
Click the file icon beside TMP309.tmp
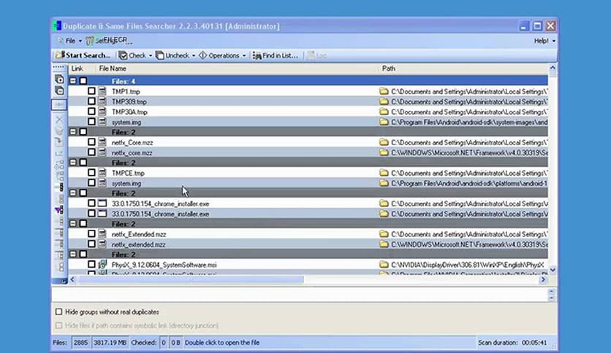click(x=102, y=101)
